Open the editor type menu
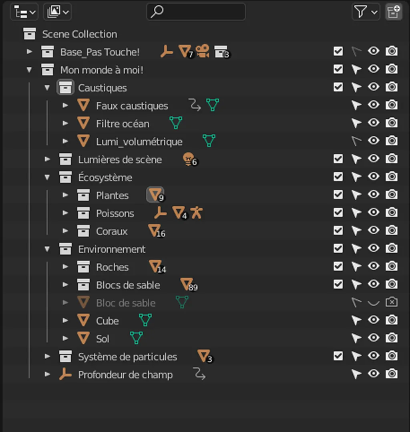This screenshot has height=432, width=410. pos(24,12)
